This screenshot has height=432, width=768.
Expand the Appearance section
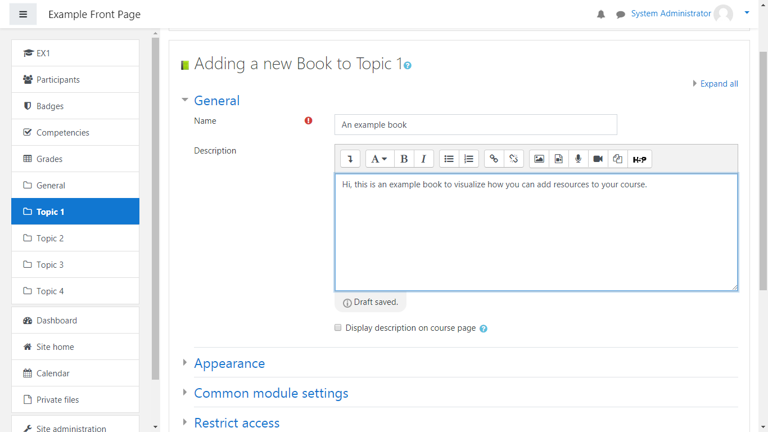pos(229,363)
